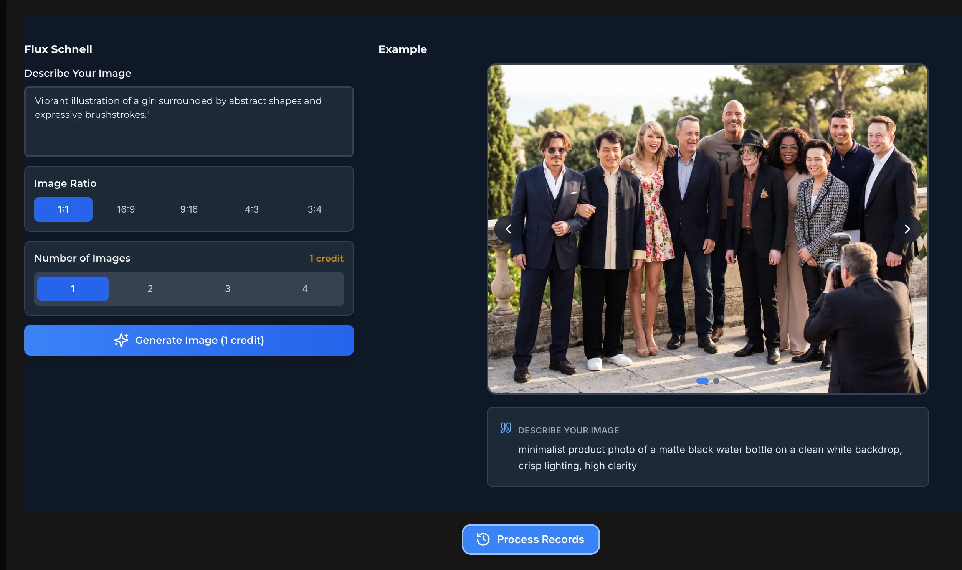Screen dimensions: 962x570
Task: Select the 9:16 image ratio
Action: pyautogui.click(x=188, y=209)
